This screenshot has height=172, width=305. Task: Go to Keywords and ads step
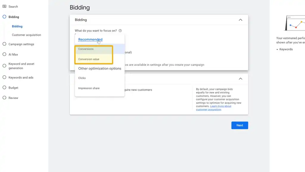(21, 77)
